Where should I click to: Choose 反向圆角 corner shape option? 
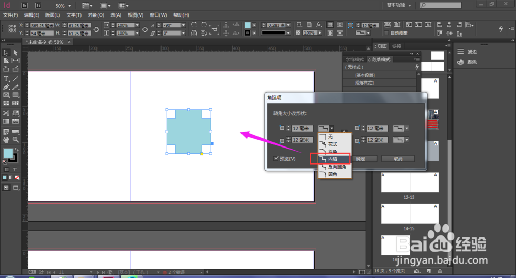(x=335, y=167)
